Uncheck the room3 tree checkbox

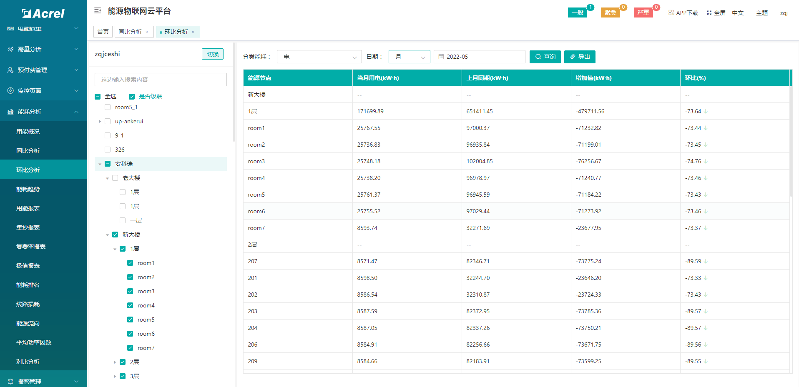130,291
